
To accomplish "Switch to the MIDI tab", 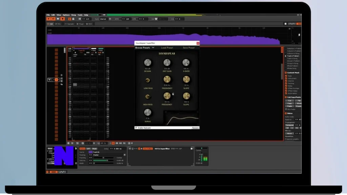I will click(89, 24).
